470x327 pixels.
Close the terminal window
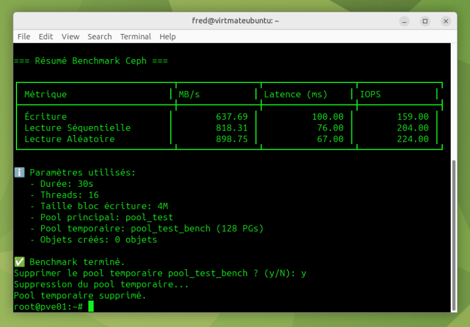tap(446, 21)
